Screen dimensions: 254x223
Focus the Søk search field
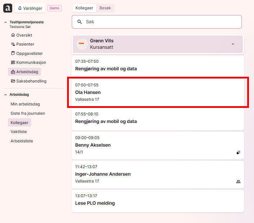tap(157, 22)
